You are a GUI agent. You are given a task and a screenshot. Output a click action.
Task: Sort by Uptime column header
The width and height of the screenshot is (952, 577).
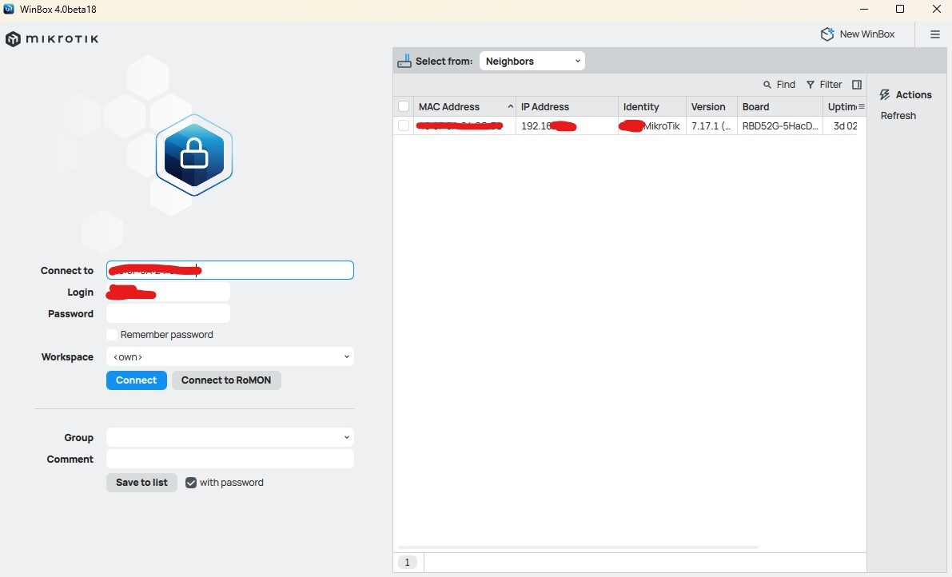pyautogui.click(x=841, y=107)
